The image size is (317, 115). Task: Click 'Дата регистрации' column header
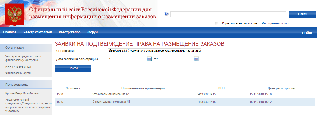[281, 88]
